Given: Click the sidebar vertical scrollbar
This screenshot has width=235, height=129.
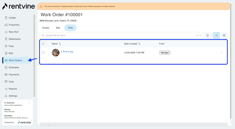Looking at the screenshot, I should point(34,55).
